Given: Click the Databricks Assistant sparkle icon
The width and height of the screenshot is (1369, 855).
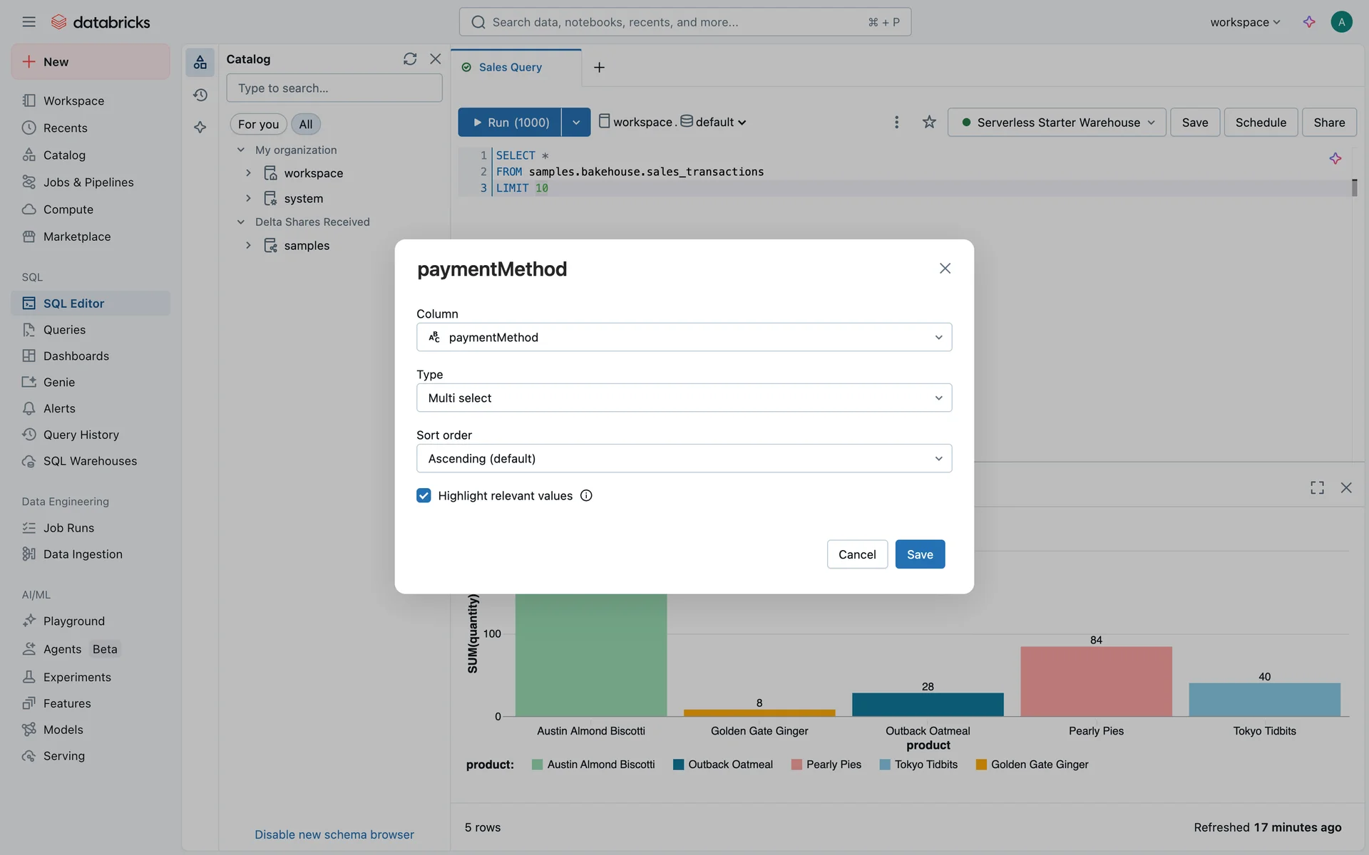Looking at the screenshot, I should pos(1308,22).
